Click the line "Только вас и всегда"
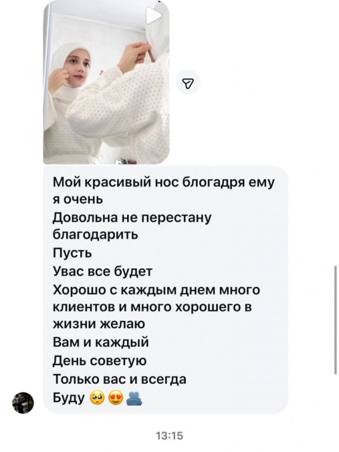The height and width of the screenshot is (452, 339). click(x=120, y=379)
